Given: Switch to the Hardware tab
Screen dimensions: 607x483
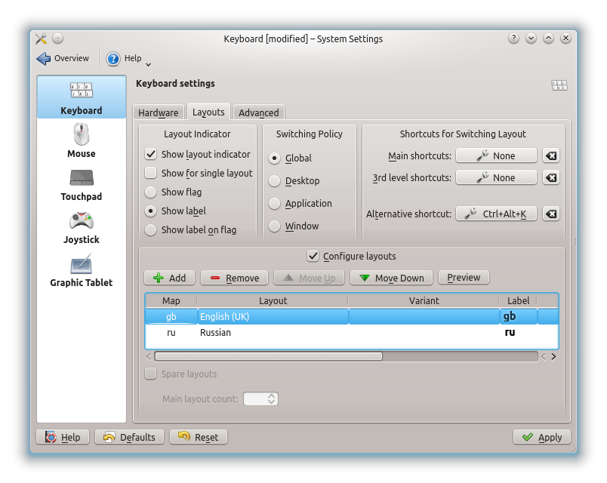Looking at the screenshot, I should (158, 112).
